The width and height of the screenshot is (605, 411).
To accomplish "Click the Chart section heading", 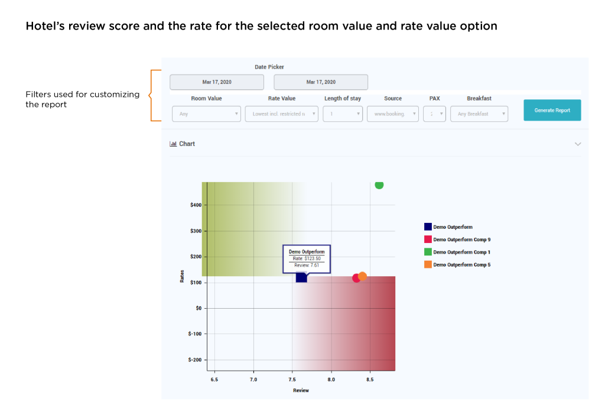I will [x=187, y=144].
